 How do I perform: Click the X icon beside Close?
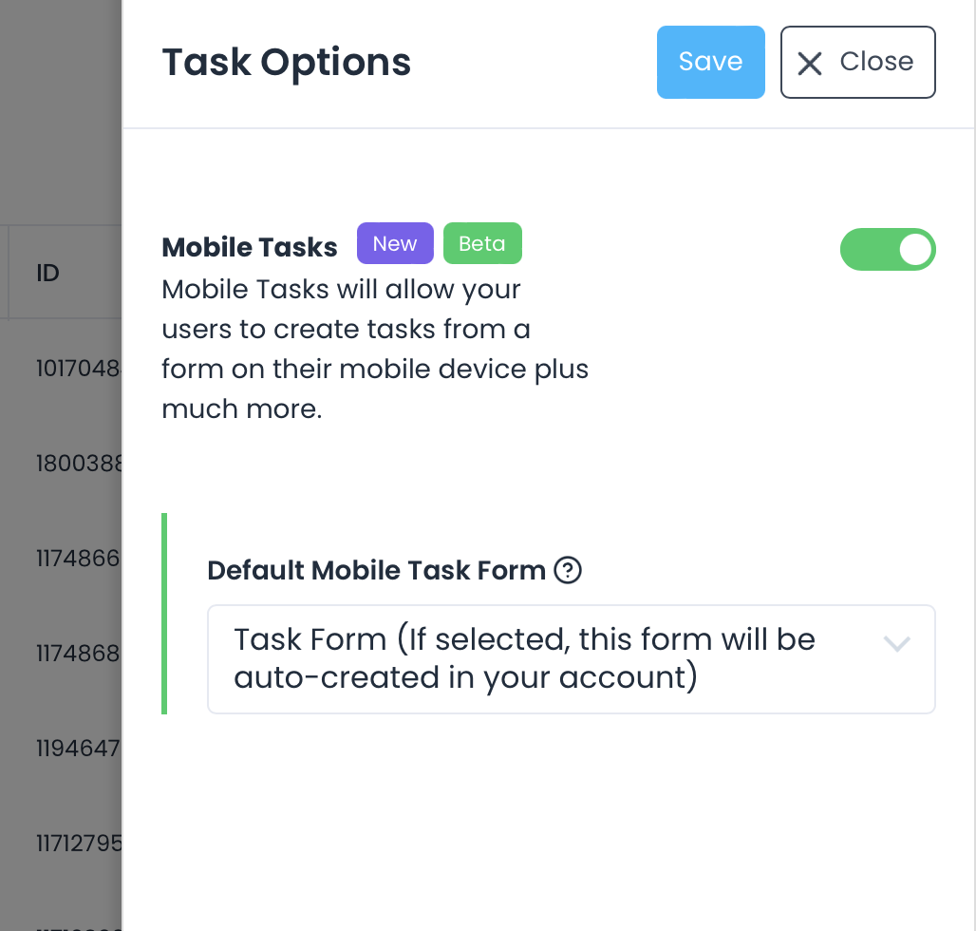(810, 63)
